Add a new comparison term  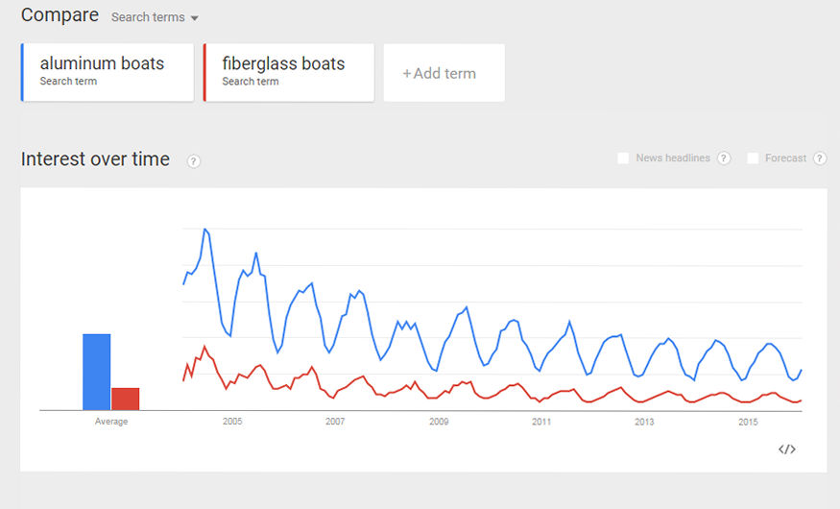click(444, 73)
